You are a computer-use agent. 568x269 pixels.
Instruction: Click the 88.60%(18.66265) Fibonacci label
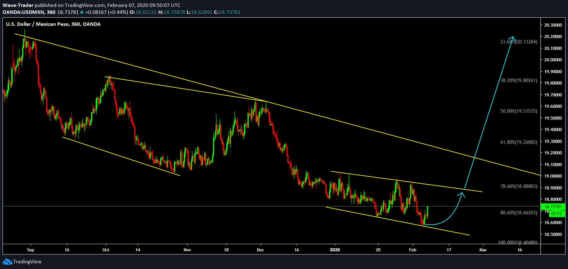click(519, 213)
